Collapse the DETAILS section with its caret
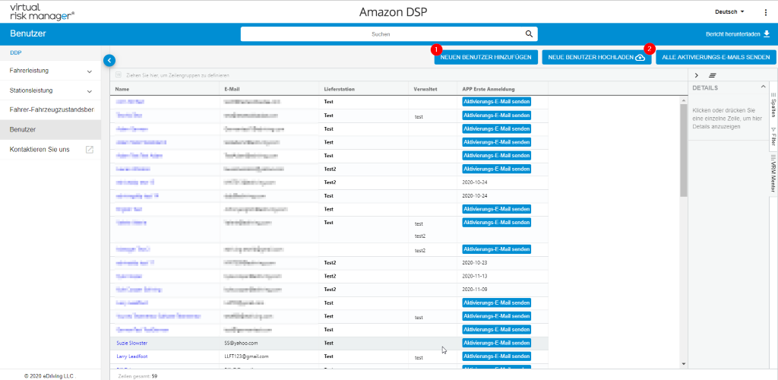This screenshot has height=380, width=778. (x=763, y=87)
